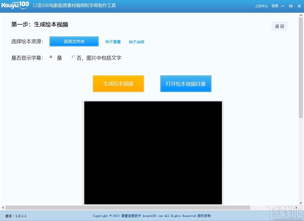Open the 选择文件夹 folder picker

[x=74, y=41]
